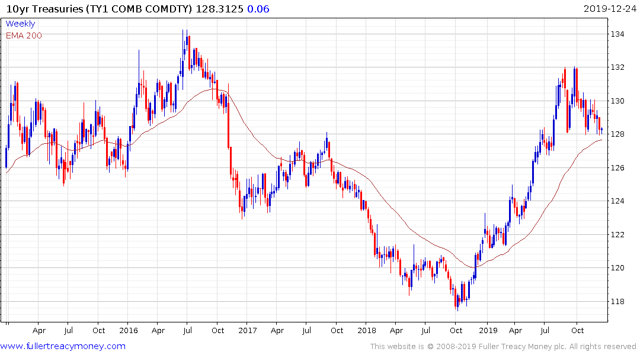Click the date 2019-12-24

coord(610,9)
